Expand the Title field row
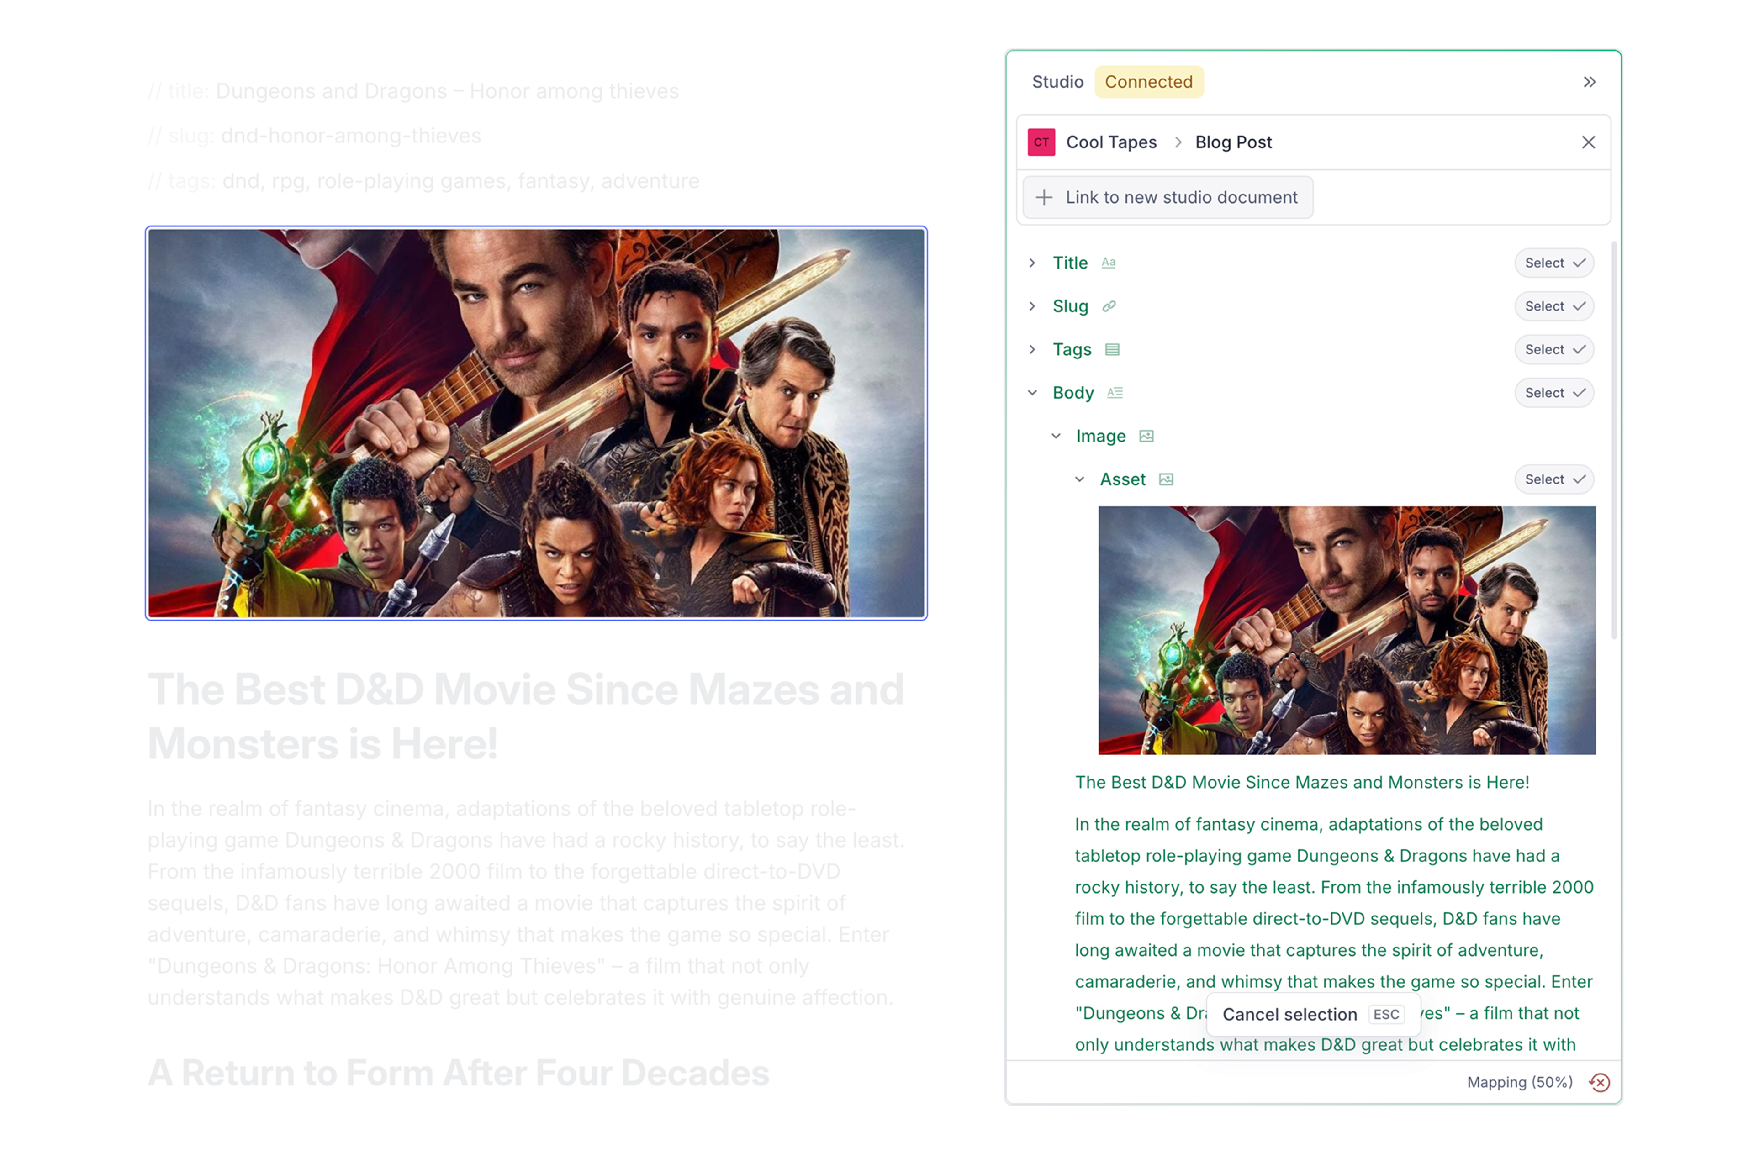 pos(1032,263)
